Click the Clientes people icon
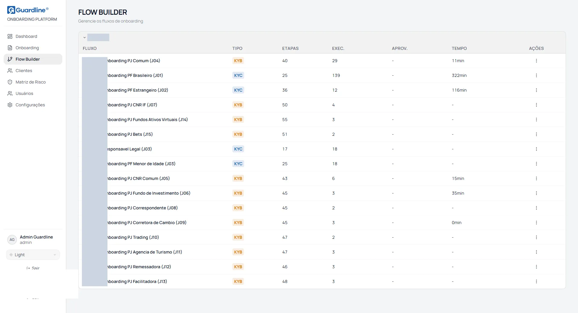The width and height of the screenshot is (578, 313). point(10,71)
